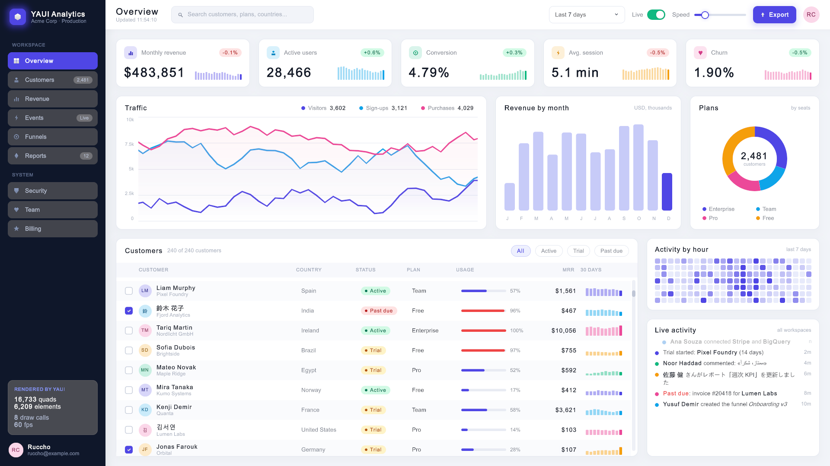830x466 pixels.
Task: Uncheck the Jonas Farouk row checkbox
Action: tap(129, 450)
